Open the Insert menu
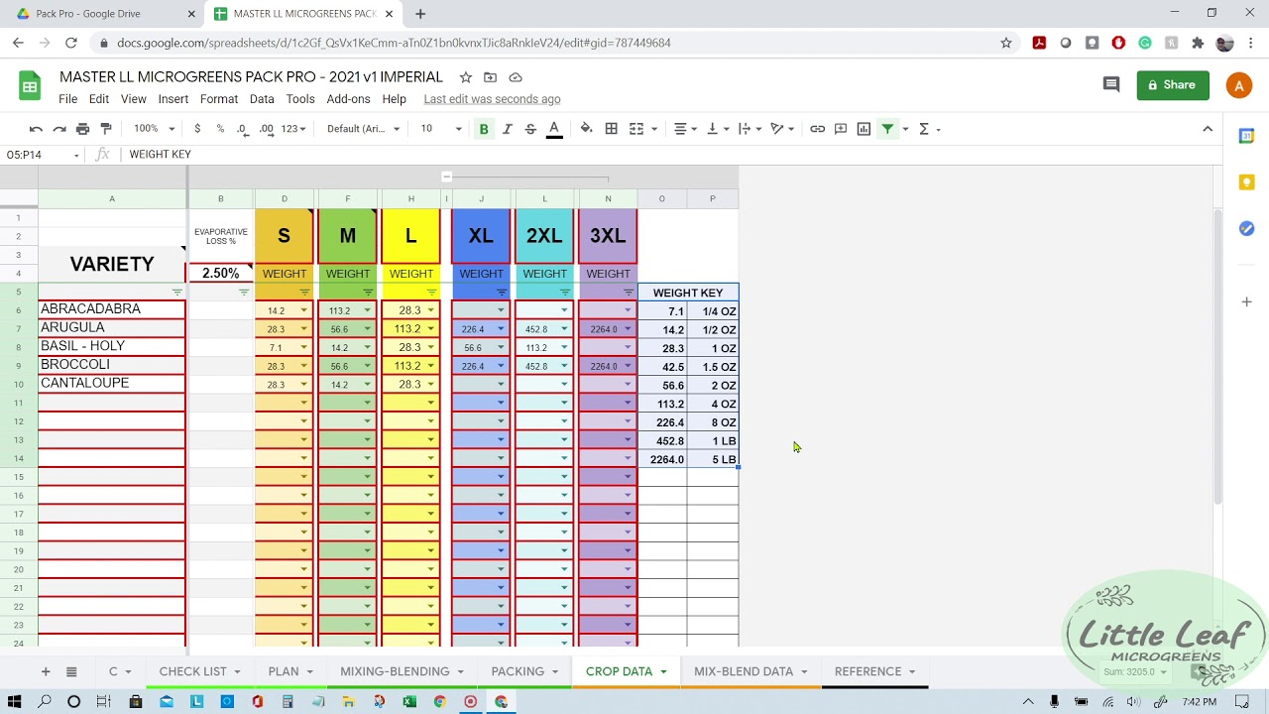 pos(173,99)
